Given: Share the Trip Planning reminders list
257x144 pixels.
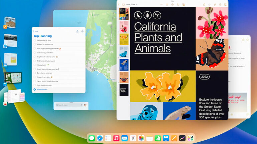Looking at the screenshot, I should pyautogui.click(x=77, y=31).
